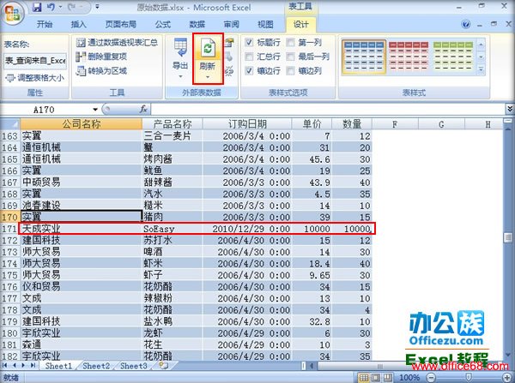The image size is (515, 383).
Task: Open the Refresh (刷新) dropdown arrow
Action: click(x=208, y=77)
